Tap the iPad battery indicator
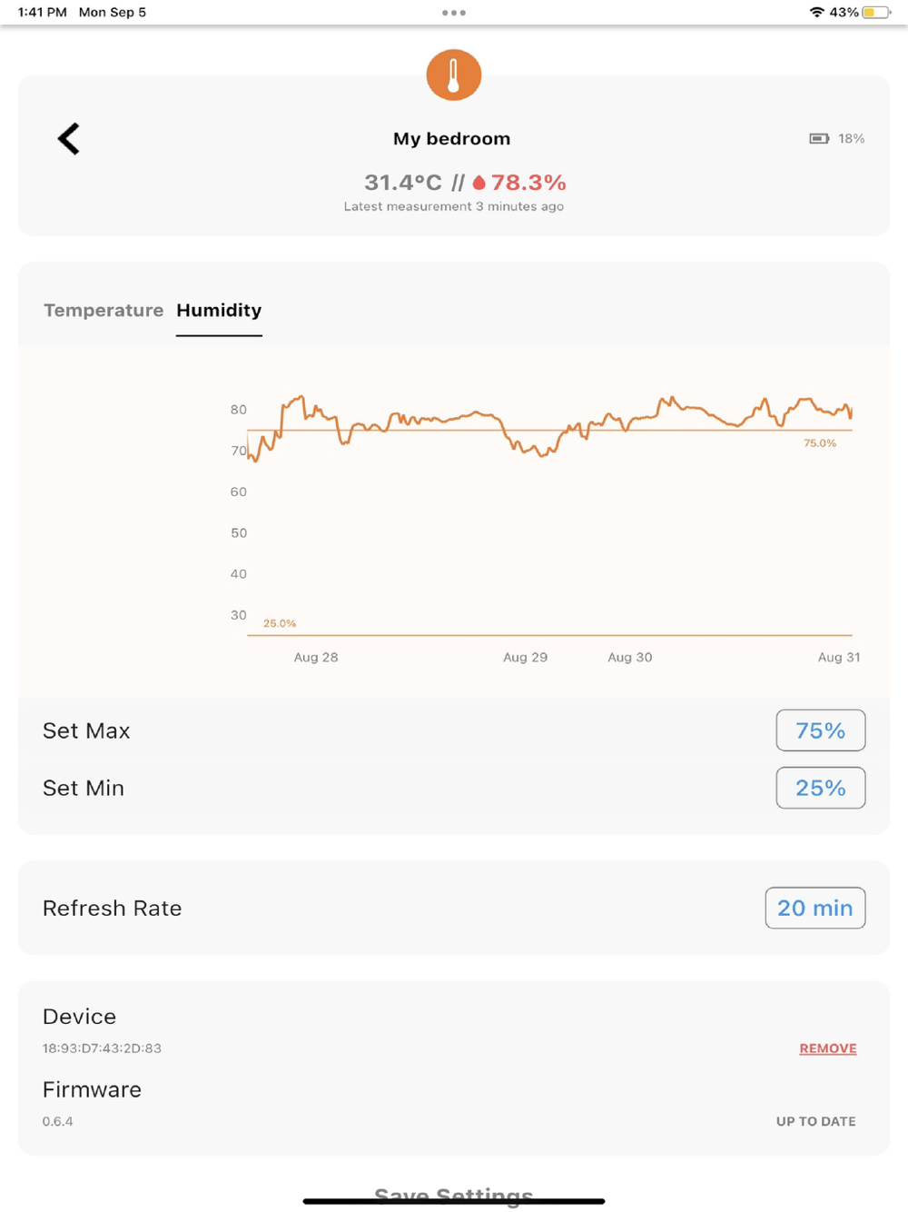908x1212 pixels. click(876, 13)
